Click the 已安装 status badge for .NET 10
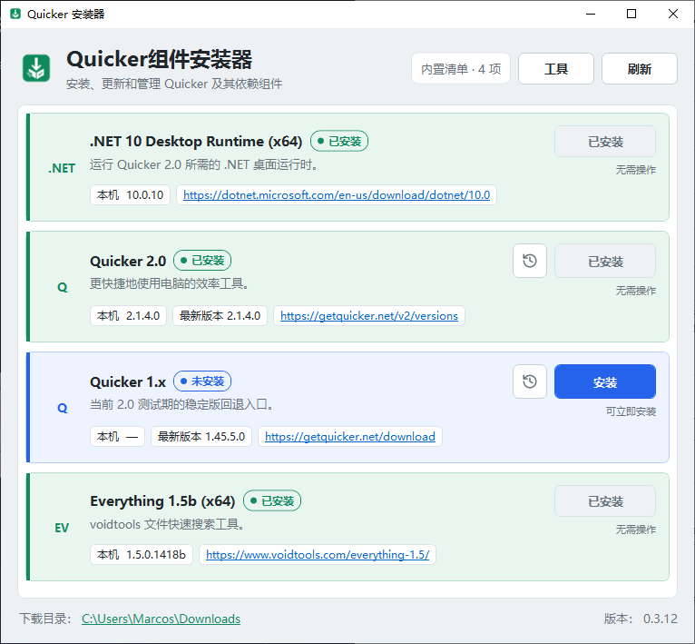 (339, 141)
